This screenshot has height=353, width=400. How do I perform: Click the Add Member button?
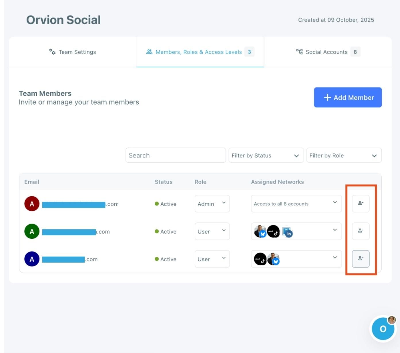pyautogui.click(x=347, y=98)
